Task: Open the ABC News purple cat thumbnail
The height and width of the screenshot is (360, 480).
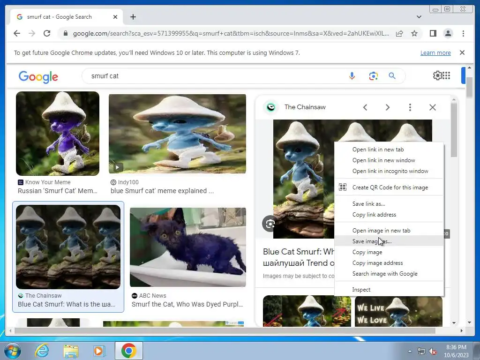Action: pyautogui.click(x=187, y=247)
